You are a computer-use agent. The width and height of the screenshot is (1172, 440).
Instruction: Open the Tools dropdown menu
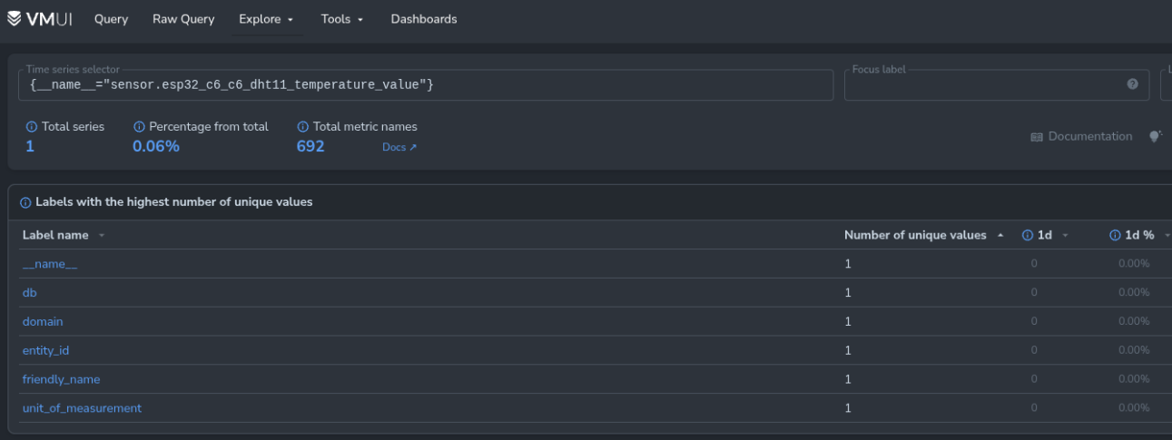point(341,19)
